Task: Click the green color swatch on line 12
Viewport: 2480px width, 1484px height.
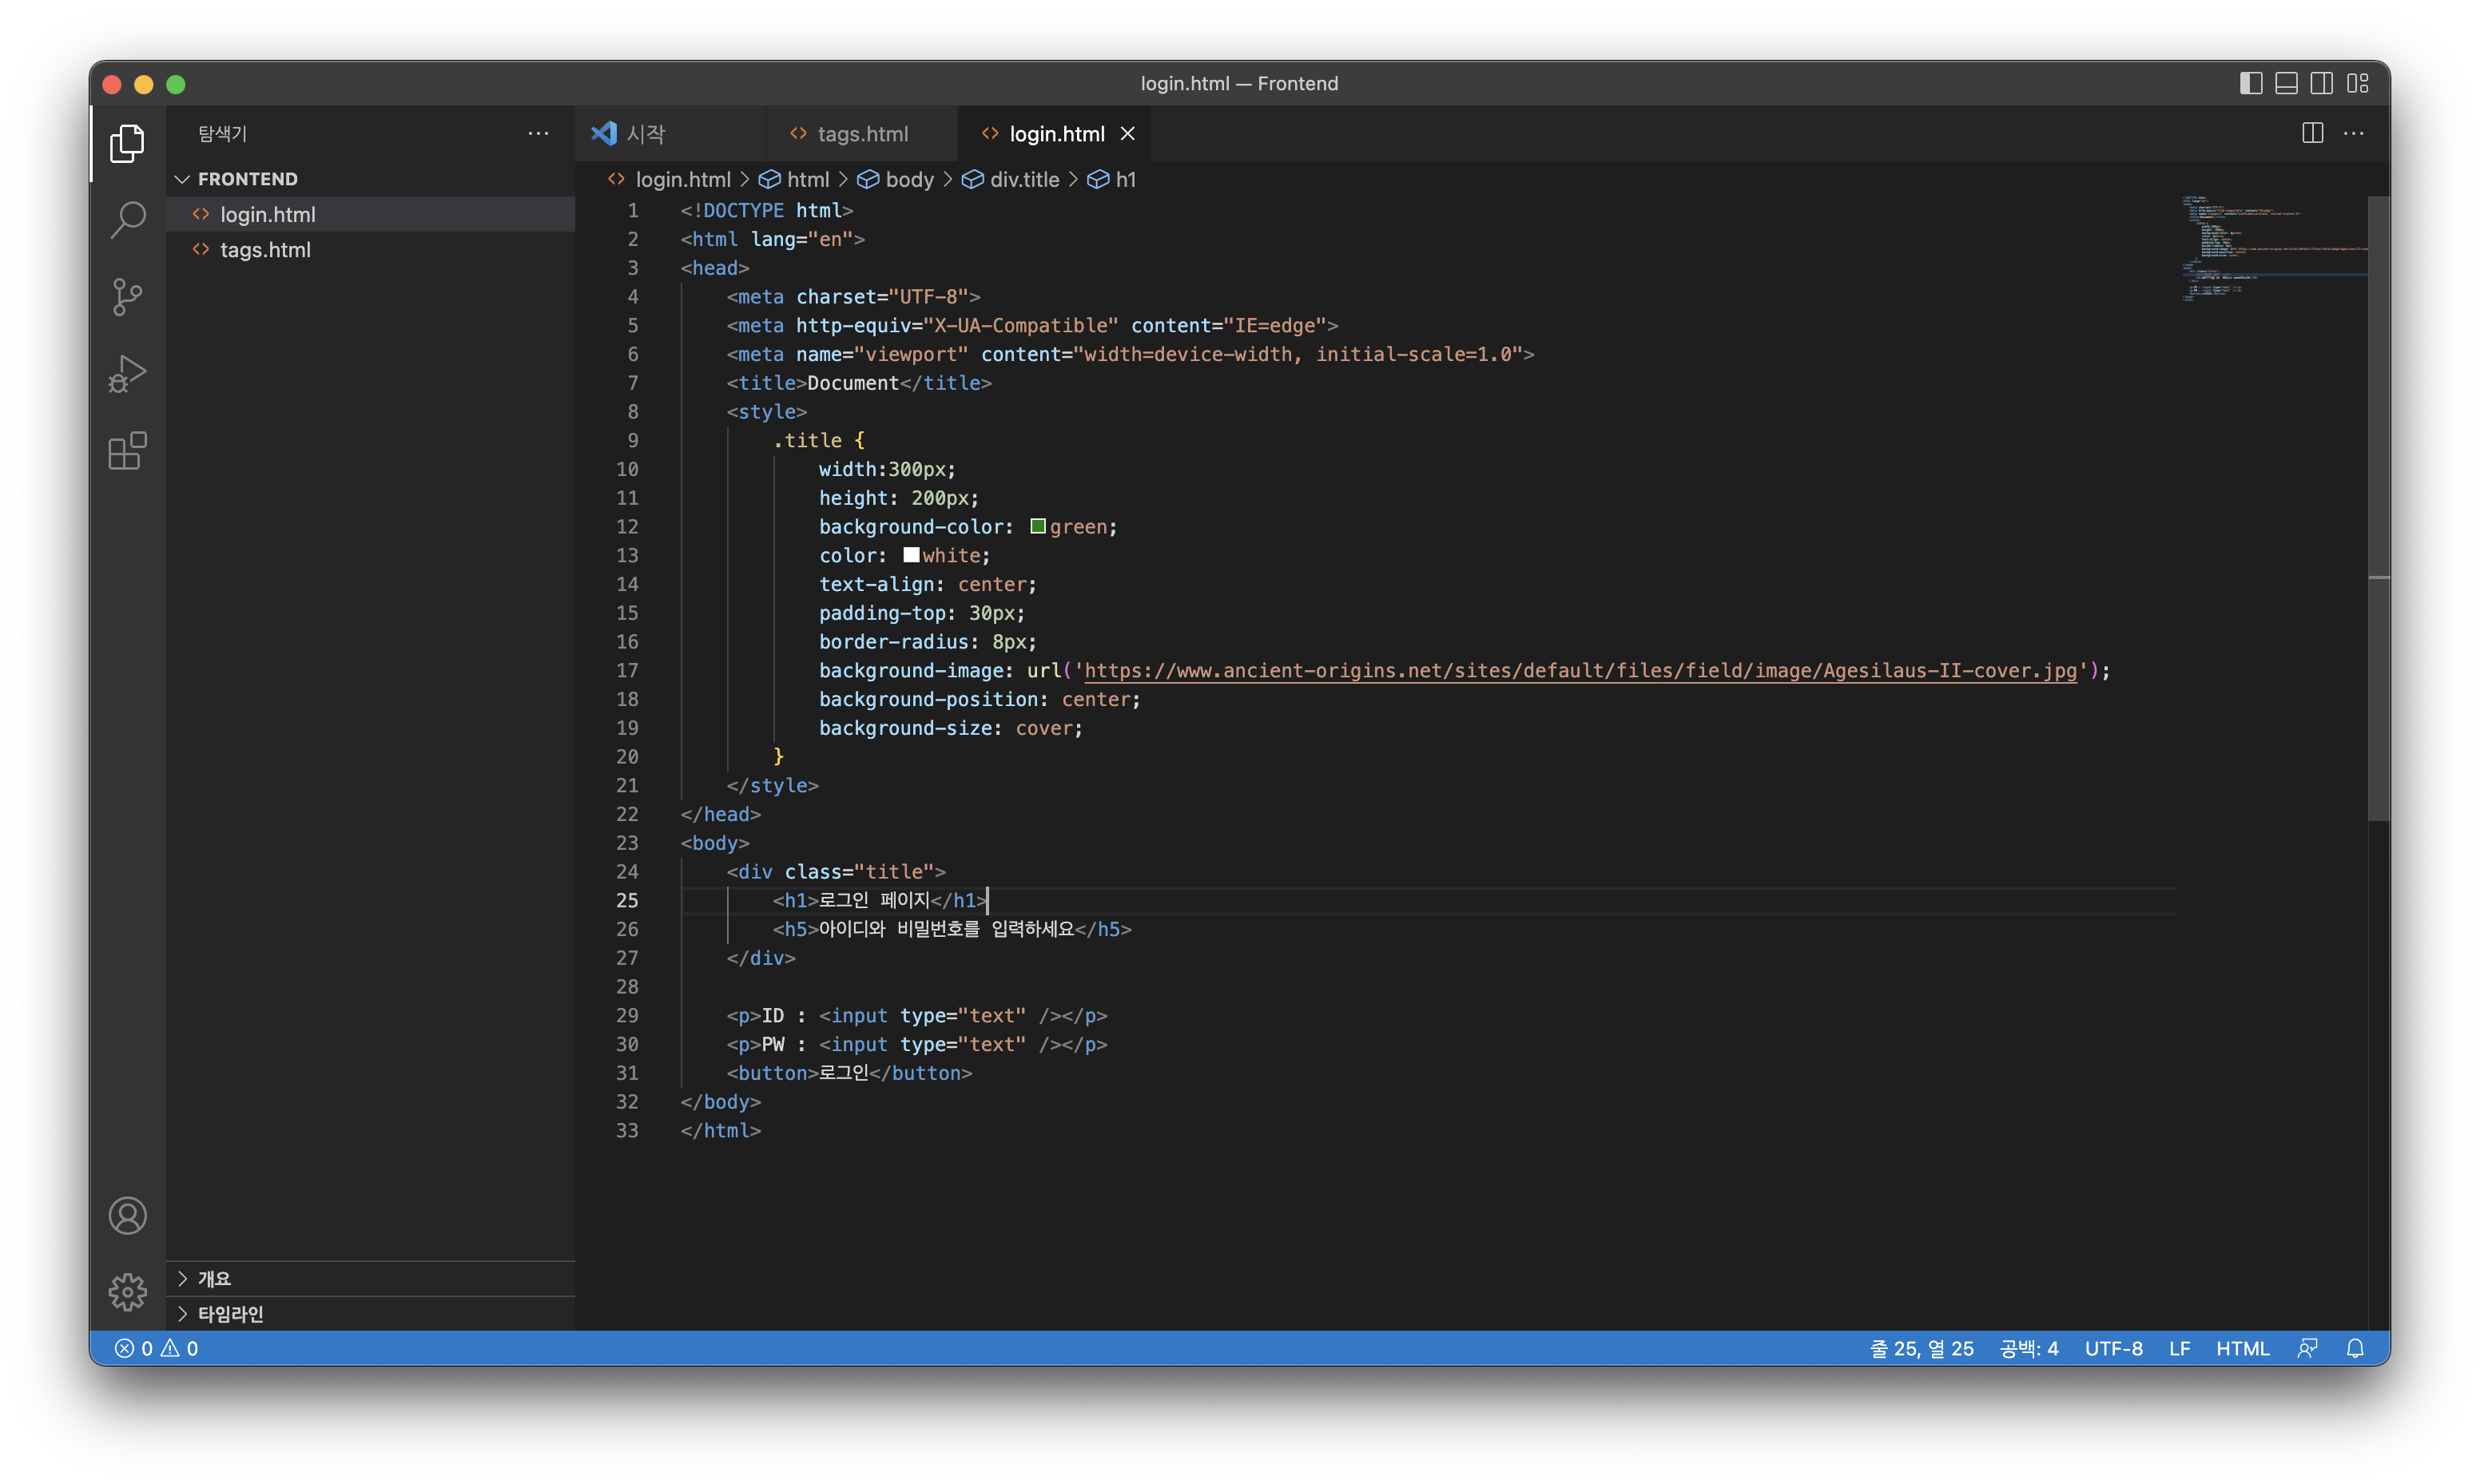Action: [1038, 526]
